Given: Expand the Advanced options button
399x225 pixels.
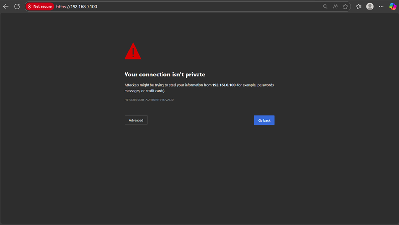Looking at the screenshot, I should [136, 120].
